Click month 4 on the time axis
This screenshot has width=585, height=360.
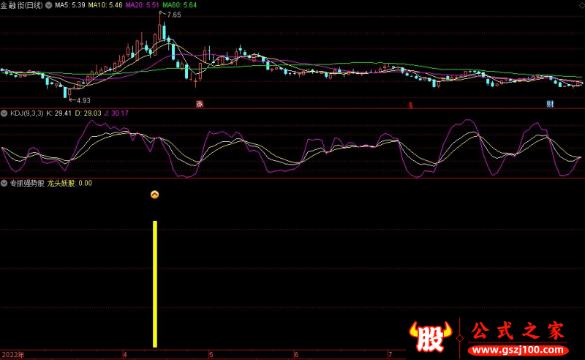[x=125, y=355]
